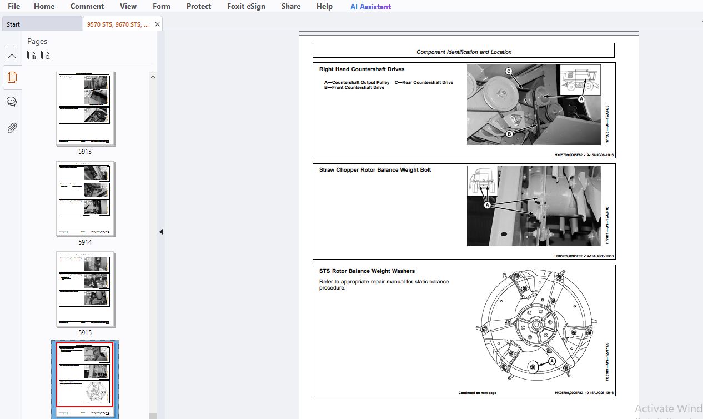The image size is (703, 419).
Task: Open the File menu
Action: pos(14,7)
